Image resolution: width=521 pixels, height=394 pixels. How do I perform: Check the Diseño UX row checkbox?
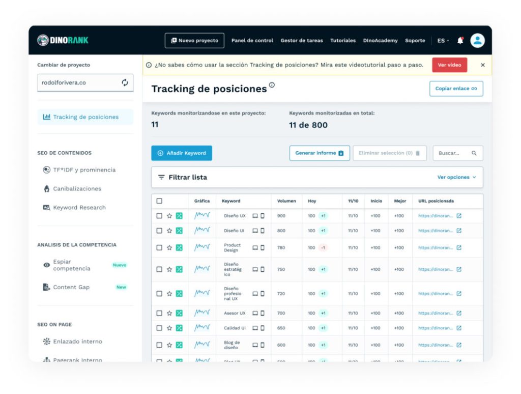click(x=159, y=216)
